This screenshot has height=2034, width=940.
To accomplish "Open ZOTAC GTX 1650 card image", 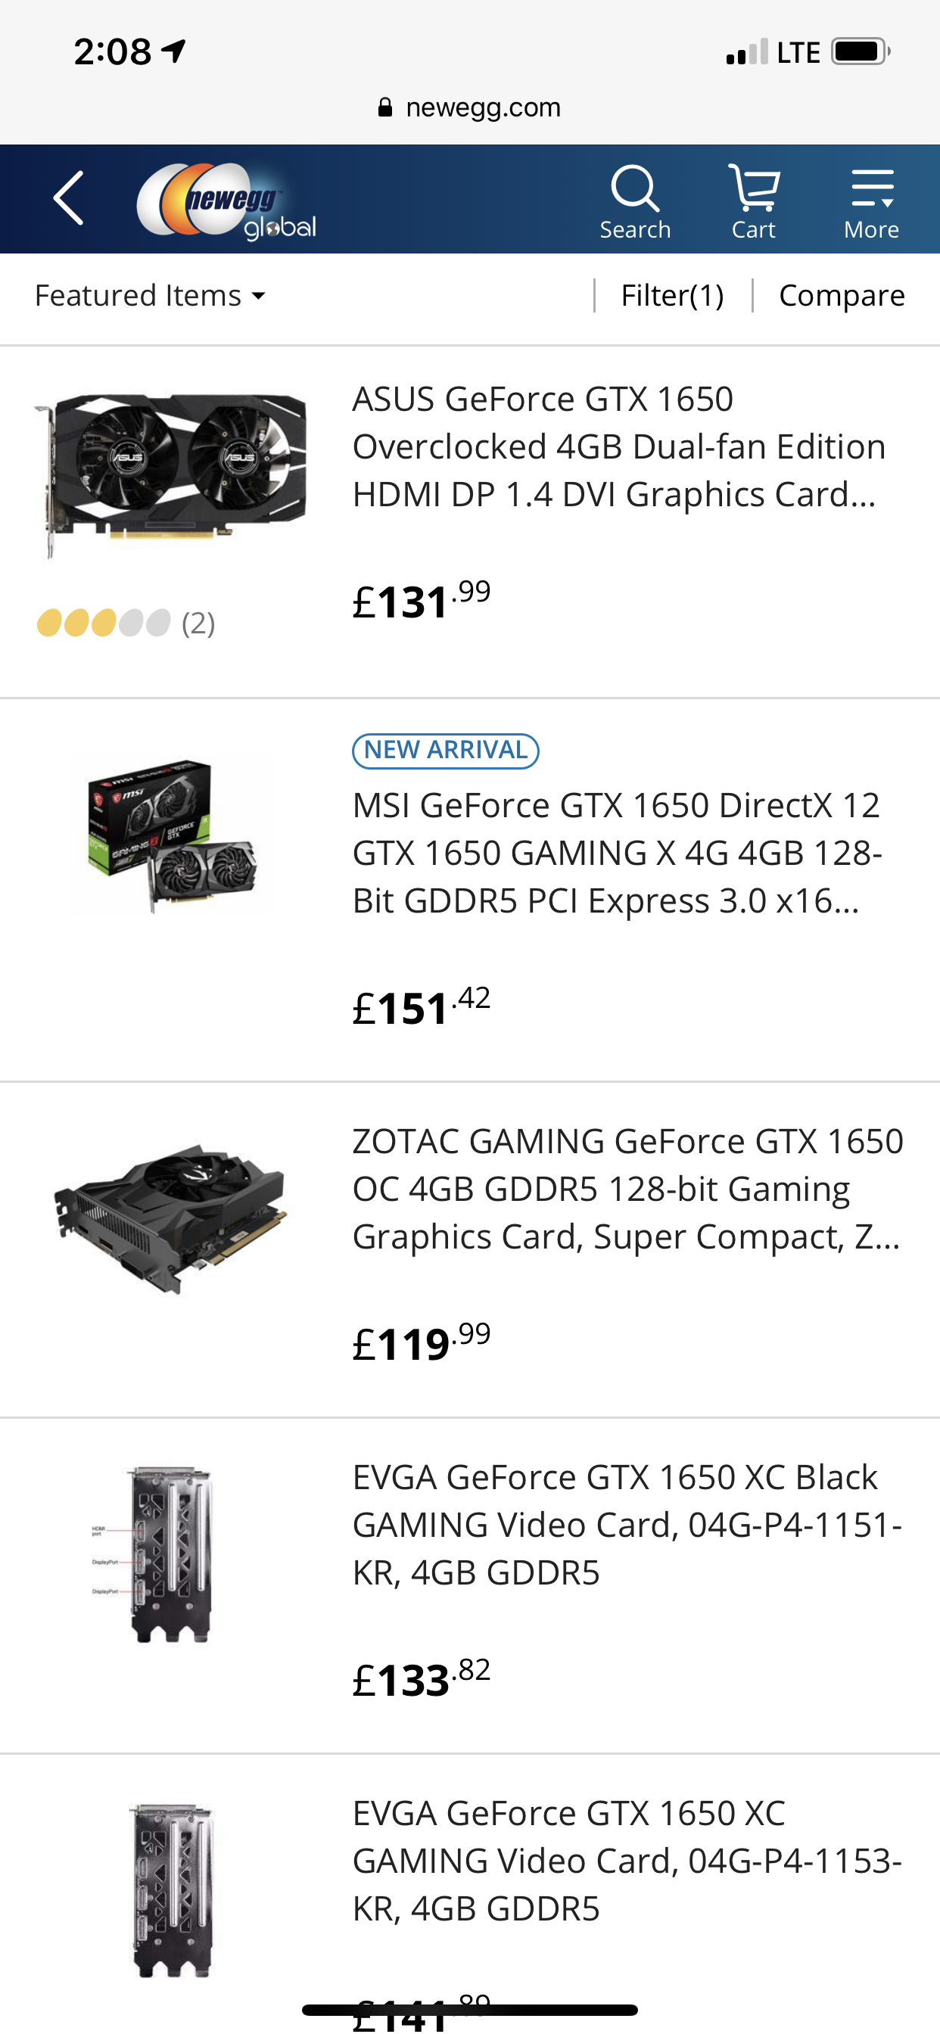I will click(x=170, y=1216).
